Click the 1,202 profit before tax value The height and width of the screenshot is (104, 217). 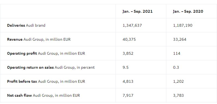pos(178,81)
